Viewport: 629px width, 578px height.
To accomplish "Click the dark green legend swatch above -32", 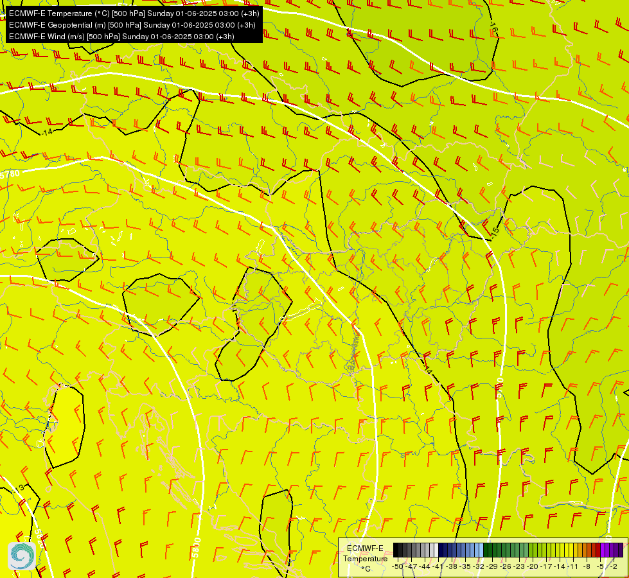I will click(486, 550).
